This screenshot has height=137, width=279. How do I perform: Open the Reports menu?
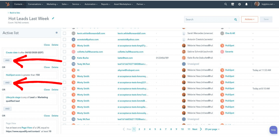(x=105, y=4)
